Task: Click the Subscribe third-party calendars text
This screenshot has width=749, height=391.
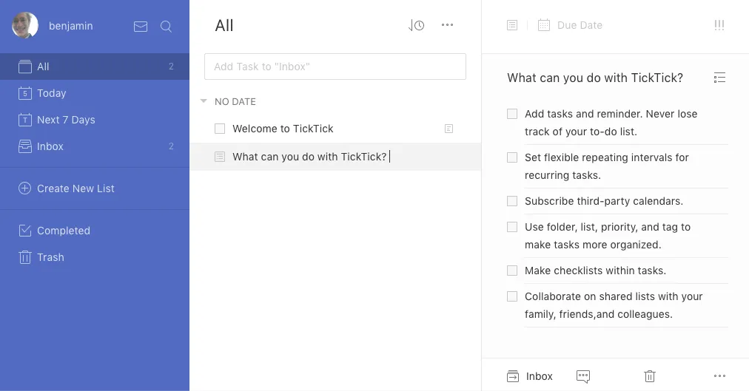Action: point(604,201)
